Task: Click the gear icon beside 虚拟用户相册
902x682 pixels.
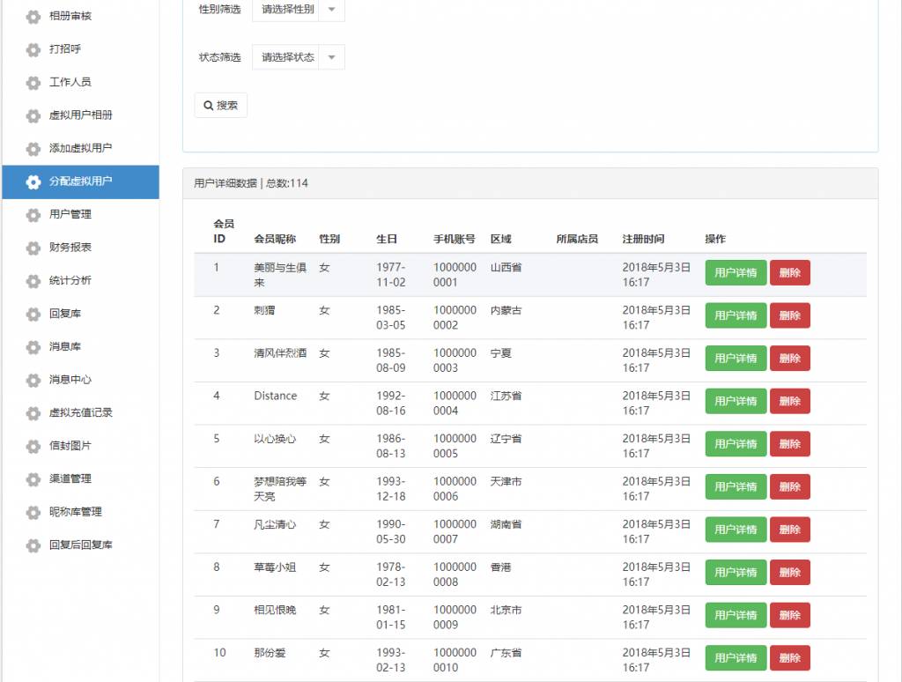Action: 33,115
